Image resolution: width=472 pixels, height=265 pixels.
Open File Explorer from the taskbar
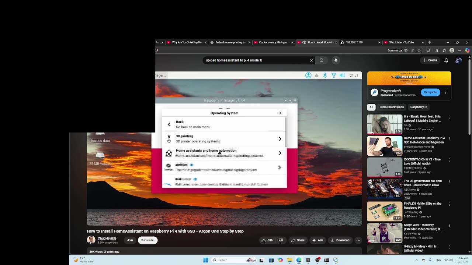[x=289, y=260]
